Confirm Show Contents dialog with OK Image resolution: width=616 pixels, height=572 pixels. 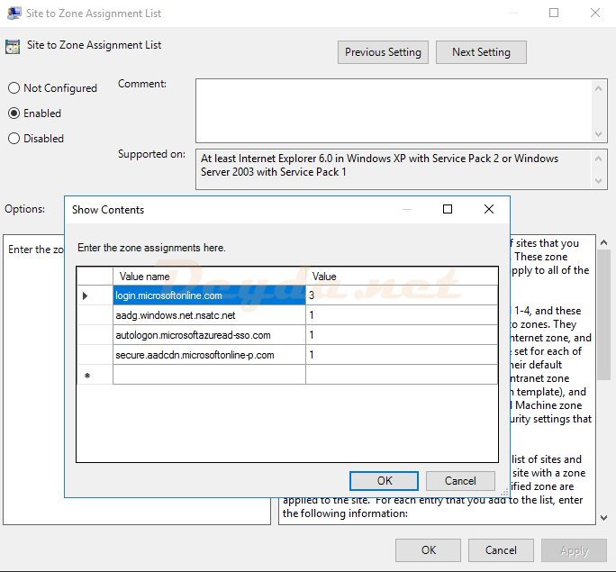(x=384, y=481)
